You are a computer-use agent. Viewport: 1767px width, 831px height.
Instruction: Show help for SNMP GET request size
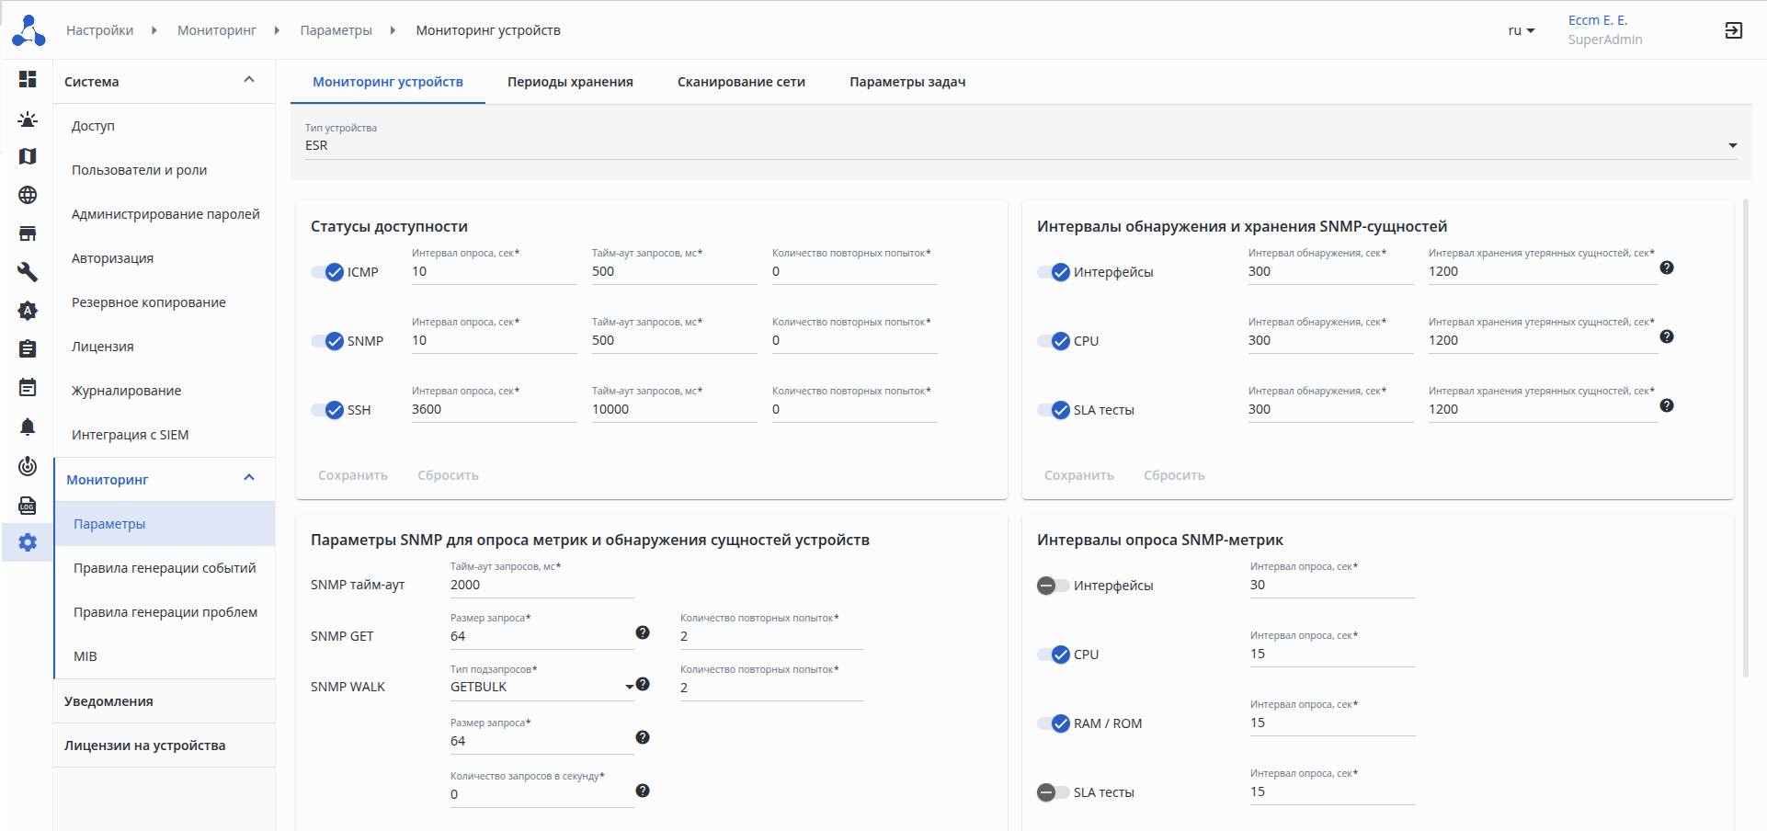(x=643, y=632)
